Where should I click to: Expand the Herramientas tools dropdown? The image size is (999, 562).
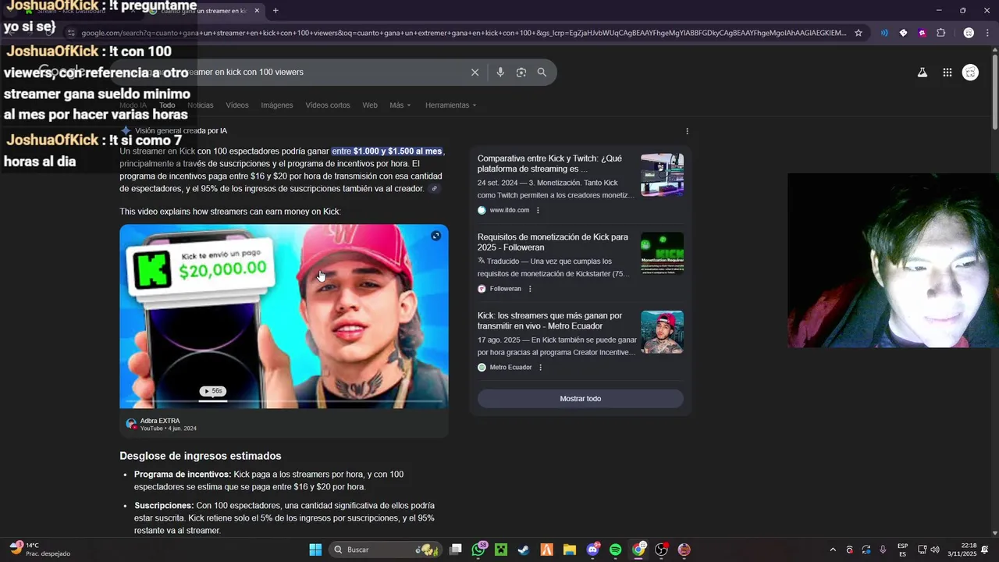(450, 105)
